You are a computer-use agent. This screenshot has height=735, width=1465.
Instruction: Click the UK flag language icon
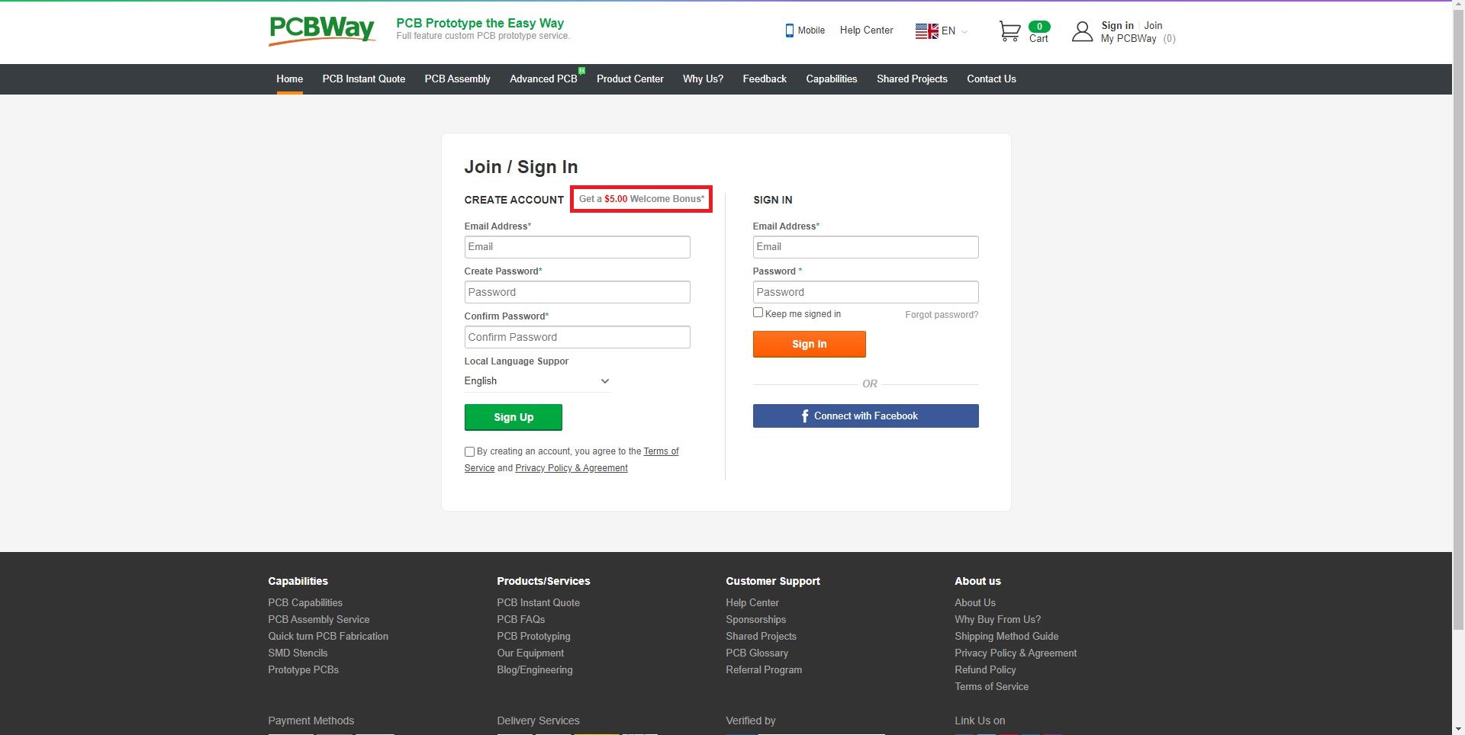[x=927, y=31]
